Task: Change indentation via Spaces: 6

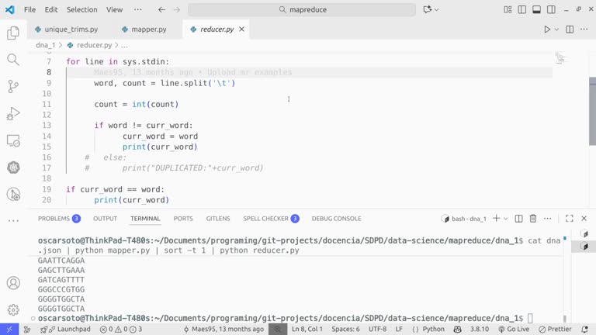Action: tap(345, 330)
